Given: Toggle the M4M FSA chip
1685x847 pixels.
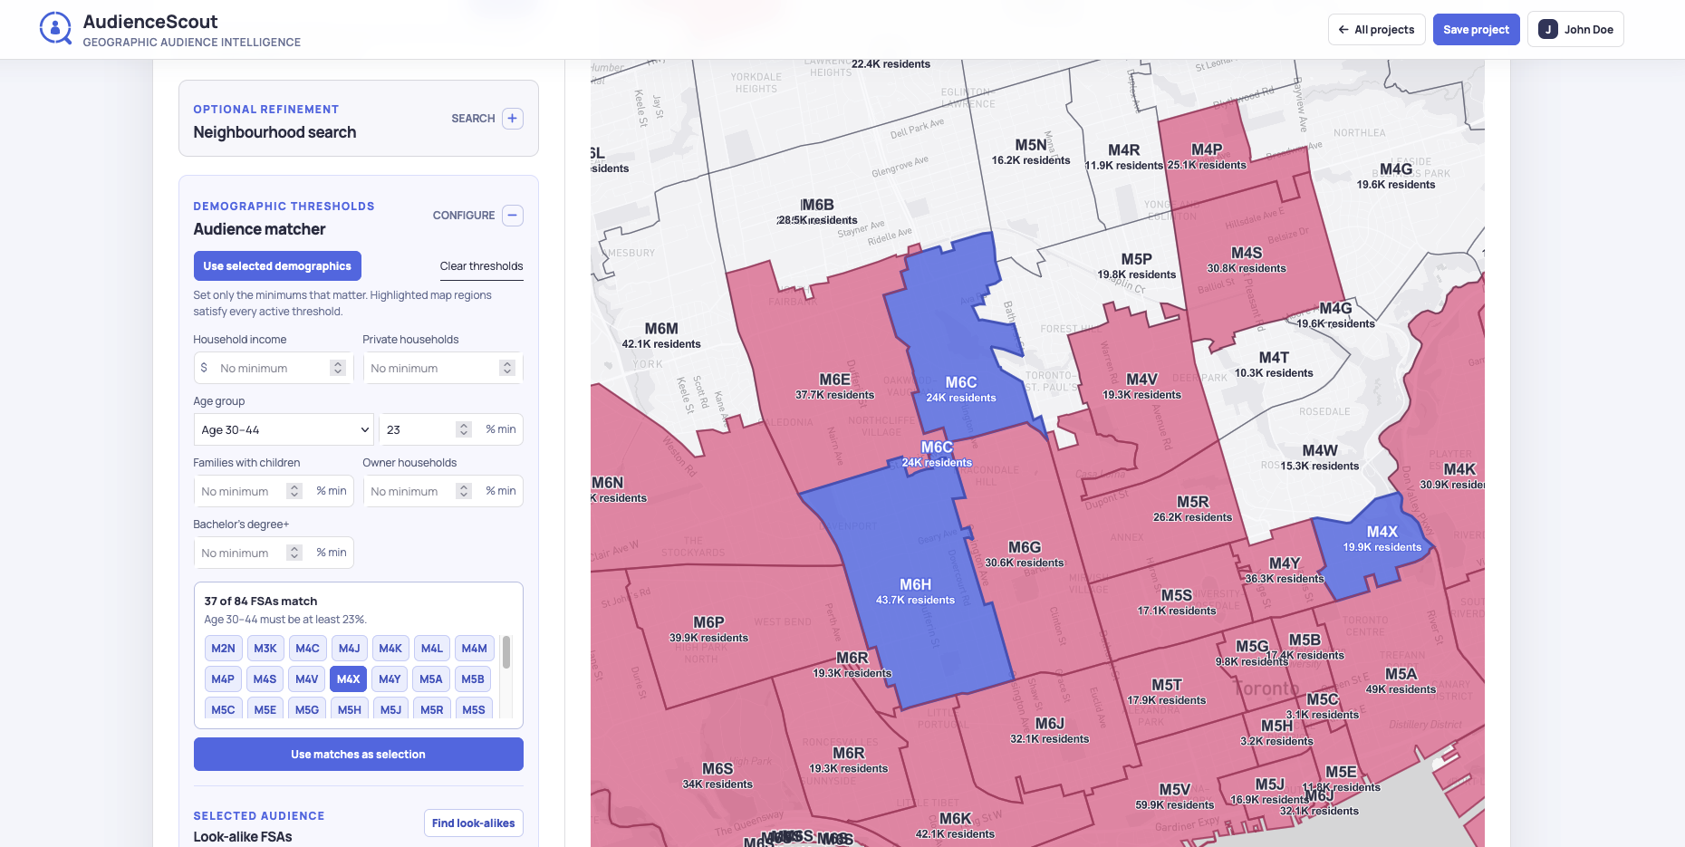Looking at the screenshot, I should pos(474,649).
